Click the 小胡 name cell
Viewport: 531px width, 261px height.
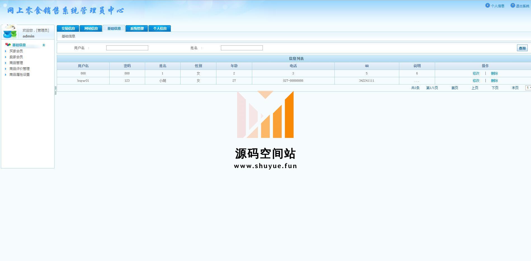pos(163,81)
